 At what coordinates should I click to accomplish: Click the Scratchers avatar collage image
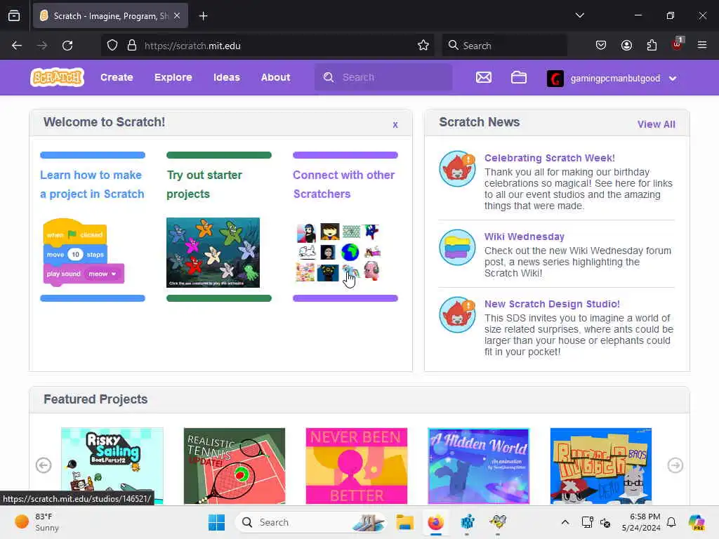[x=338, y=252]
